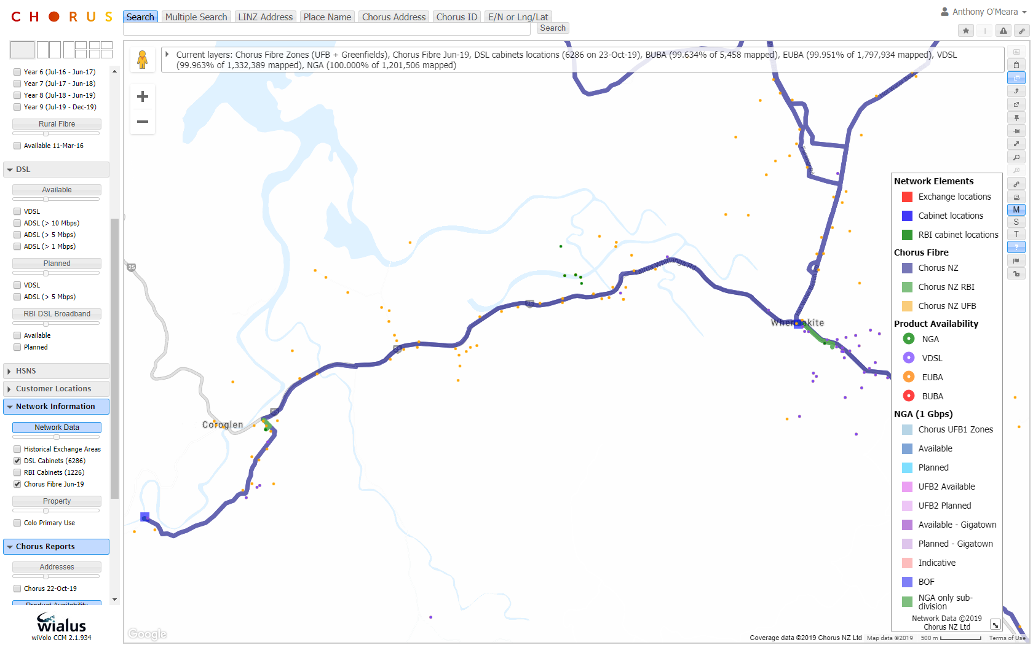Screen dimensions: 1033x645
Task: Adjust the Network Data opacity slider
Action: coord(56,437)
